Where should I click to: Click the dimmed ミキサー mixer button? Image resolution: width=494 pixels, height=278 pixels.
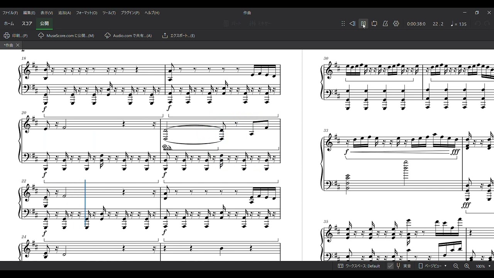point(261,24)
